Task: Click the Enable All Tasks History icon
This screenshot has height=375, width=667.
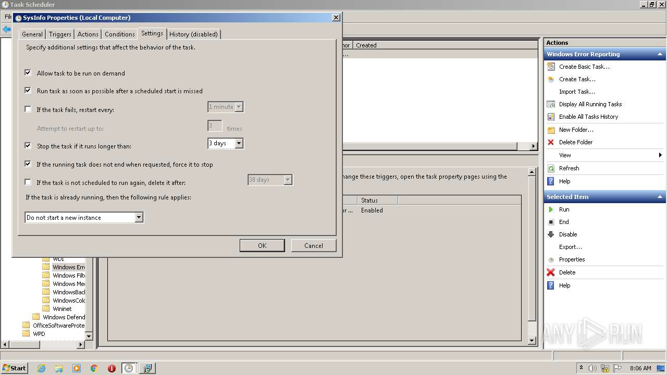Action: [x=551, y=117]
